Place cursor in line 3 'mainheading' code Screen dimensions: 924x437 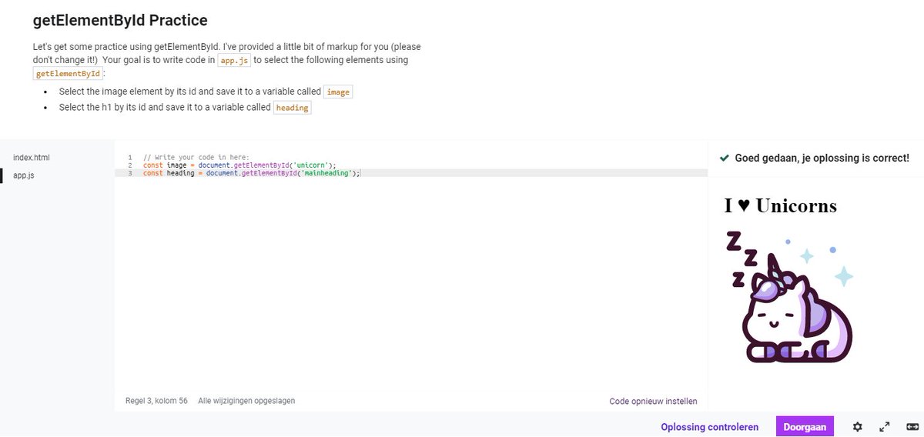pyautogui.click(x=252, y=173)
